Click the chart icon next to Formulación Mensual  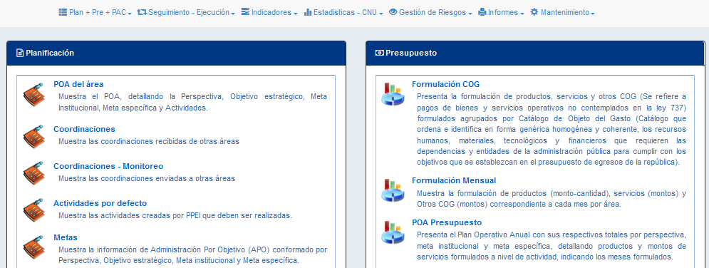tap(393, 190)
